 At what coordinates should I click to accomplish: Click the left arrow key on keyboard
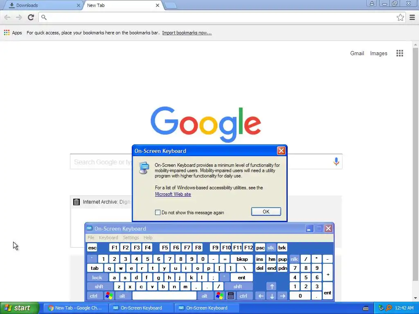tap(261, 296)
